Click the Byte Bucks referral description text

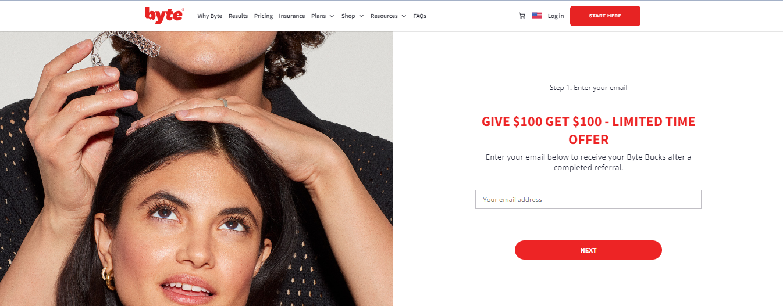[x=588, y=162]
